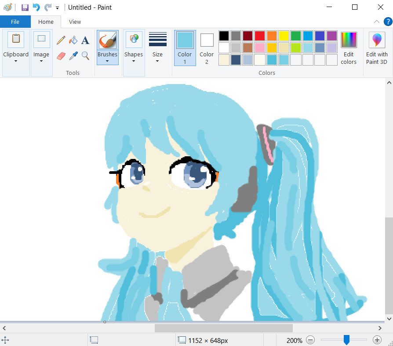The image size is (393, 346).
Task: Click the Brushes tool icon
Action: [x=108, y=40]
